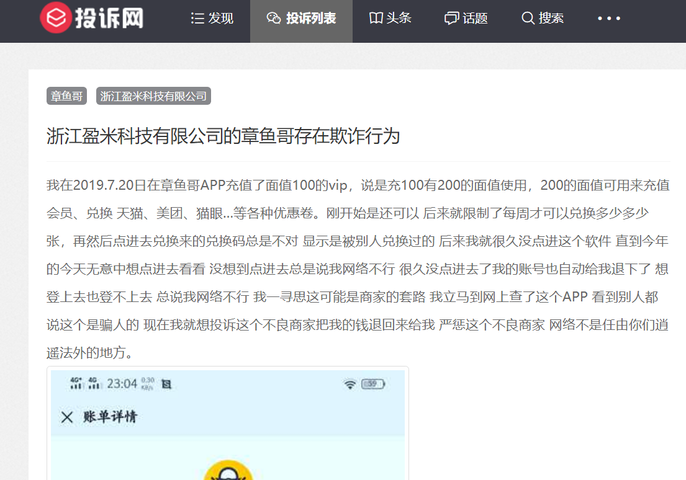Image resolution: width=686 pixels, height=480 pixels.
Task: Click the 投诉网 site name text
Action: coord(109,19)
